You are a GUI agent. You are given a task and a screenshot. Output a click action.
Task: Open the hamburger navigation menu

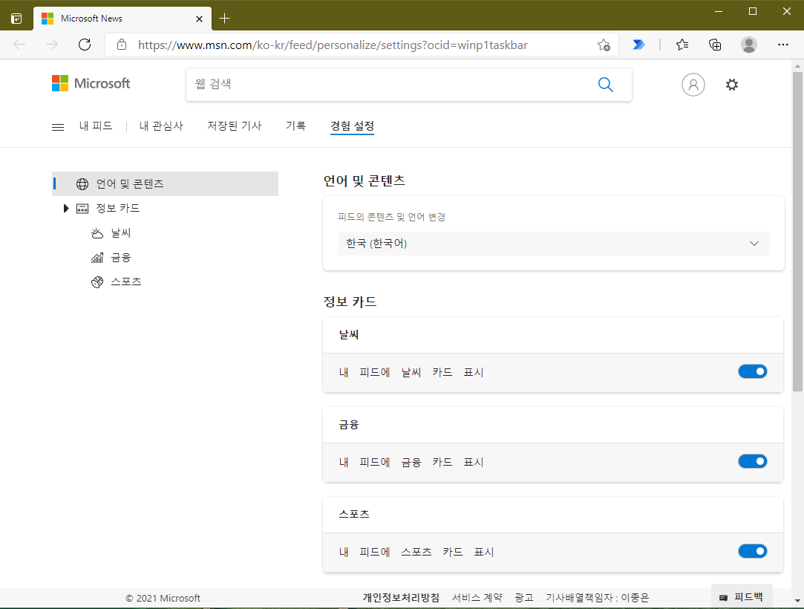click(x=58, y=127)
